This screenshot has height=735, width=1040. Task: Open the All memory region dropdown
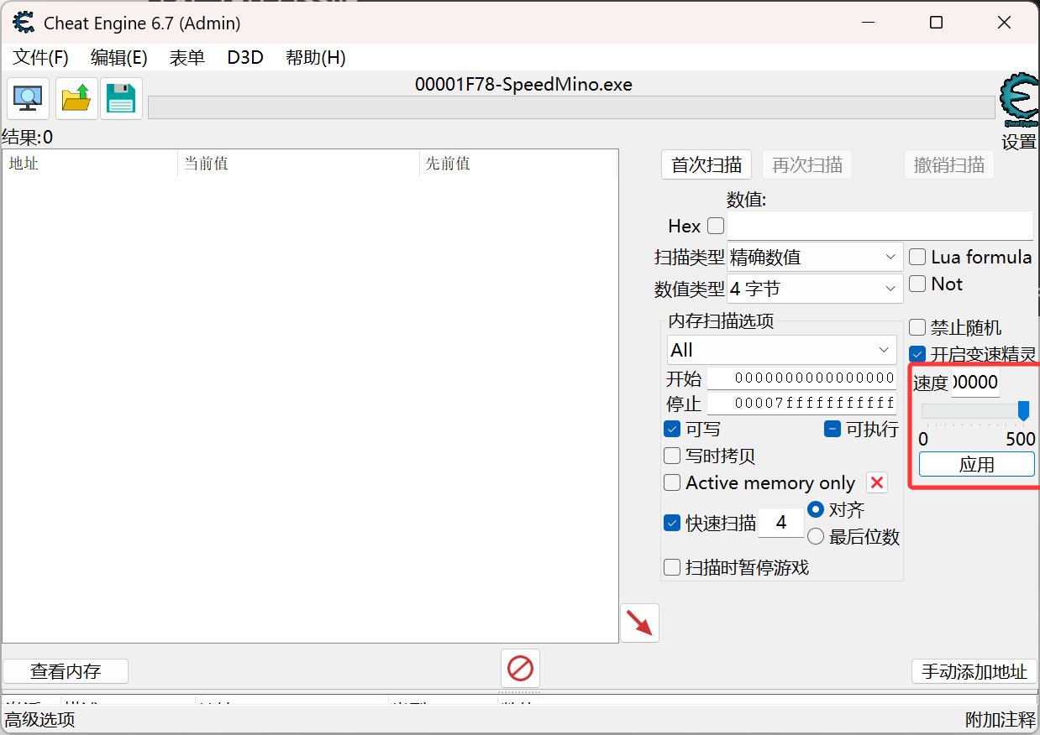pyautogui.click(x=783, y=350)
